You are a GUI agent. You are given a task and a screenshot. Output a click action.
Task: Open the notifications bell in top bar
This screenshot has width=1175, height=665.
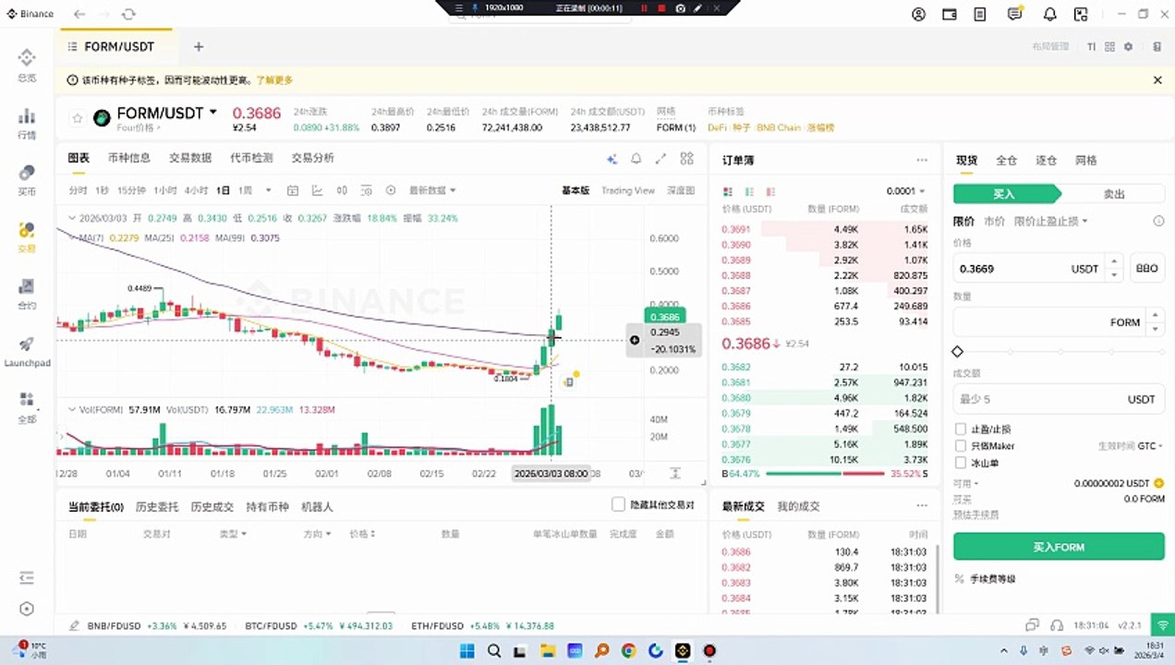(1049, 15)
